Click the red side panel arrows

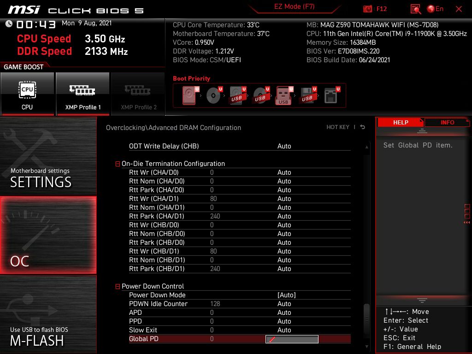coord(466,223)
